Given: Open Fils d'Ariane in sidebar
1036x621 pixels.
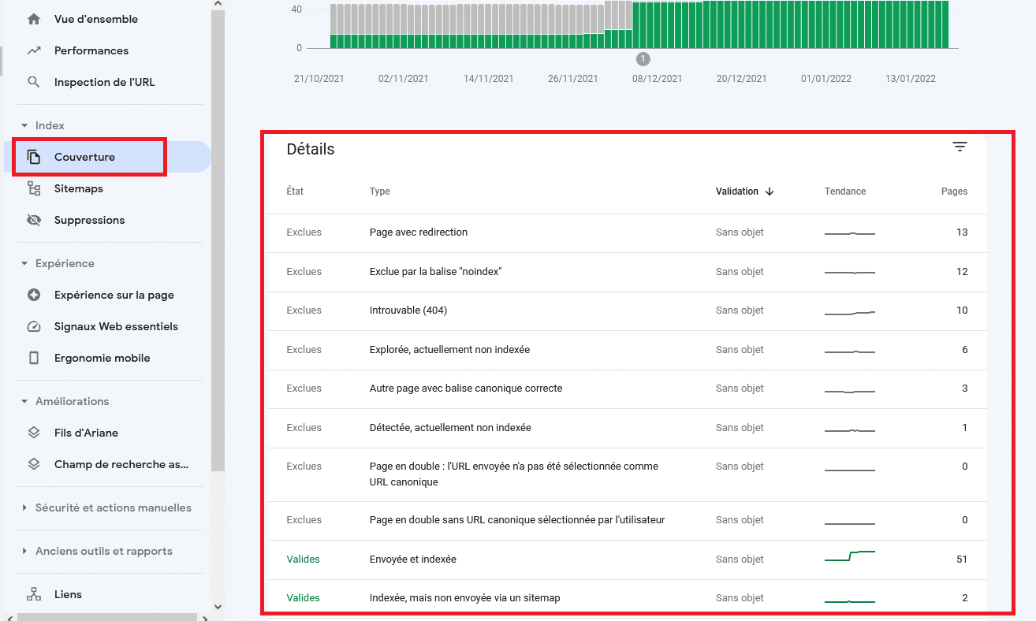Looking at the screenshot, I should (x=86, y=433).
